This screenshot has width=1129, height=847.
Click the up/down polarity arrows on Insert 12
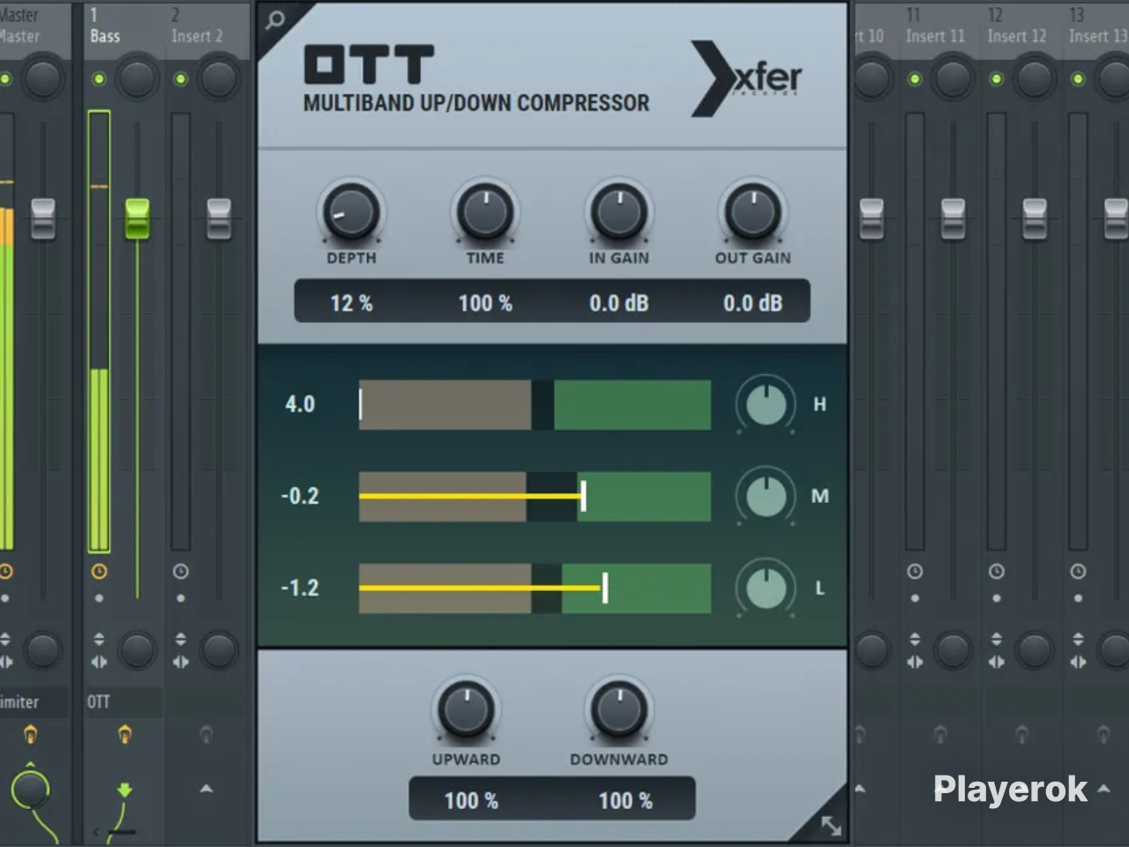[997, 639]
